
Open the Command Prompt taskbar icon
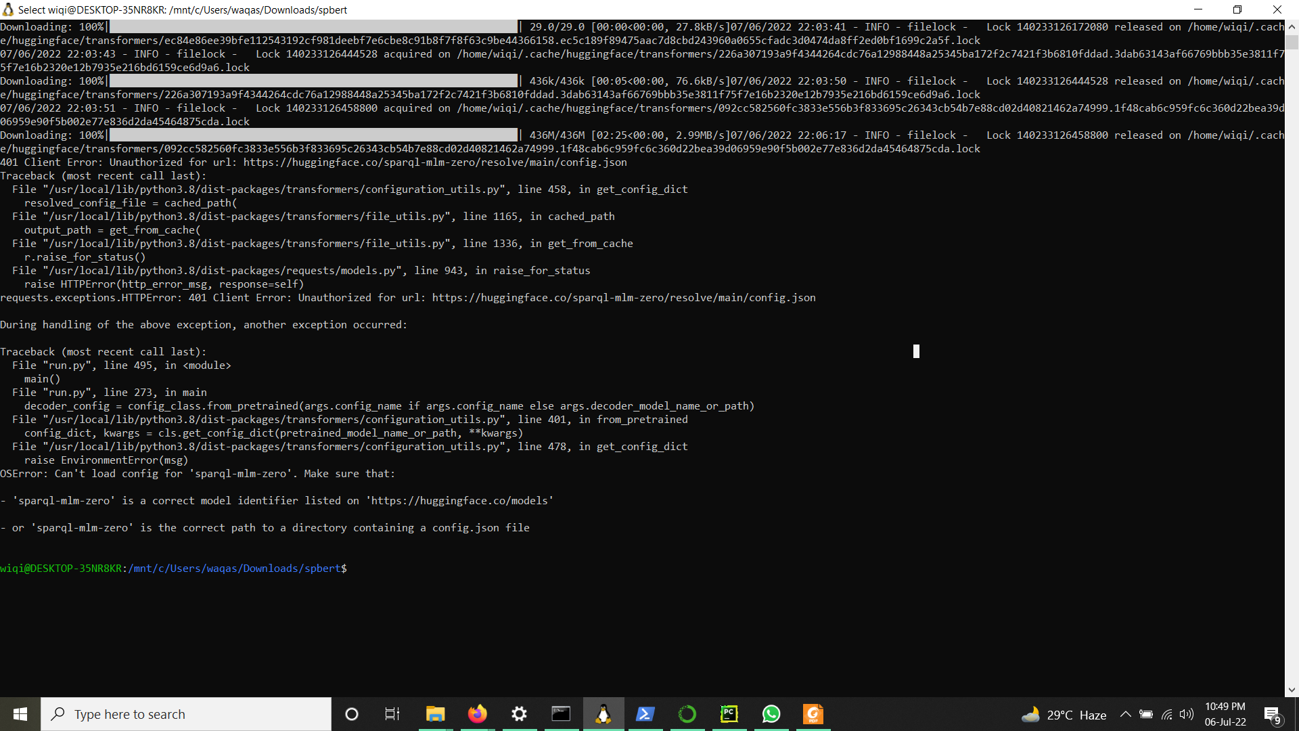(561, 714)
